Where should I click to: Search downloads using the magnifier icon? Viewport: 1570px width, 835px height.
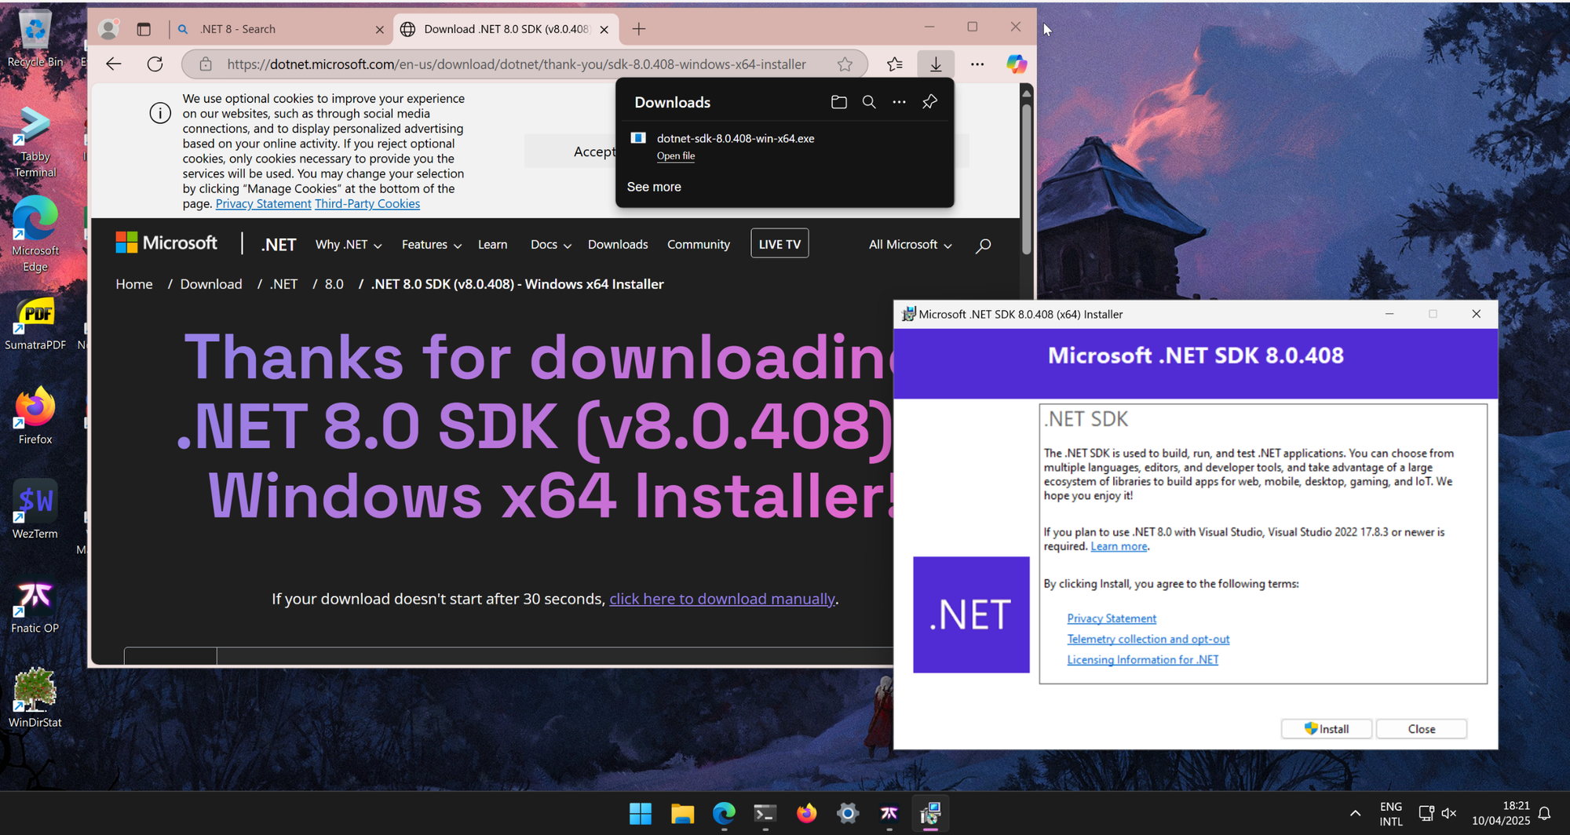pyautogui.click(x=869, y=102)
